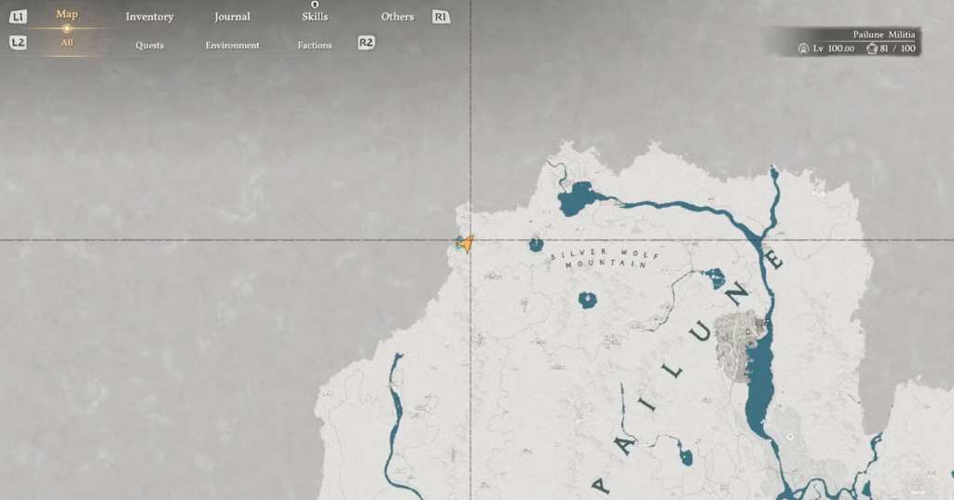Filter map by Factions
The image size is (954, 500).
[x=315, y=45]
